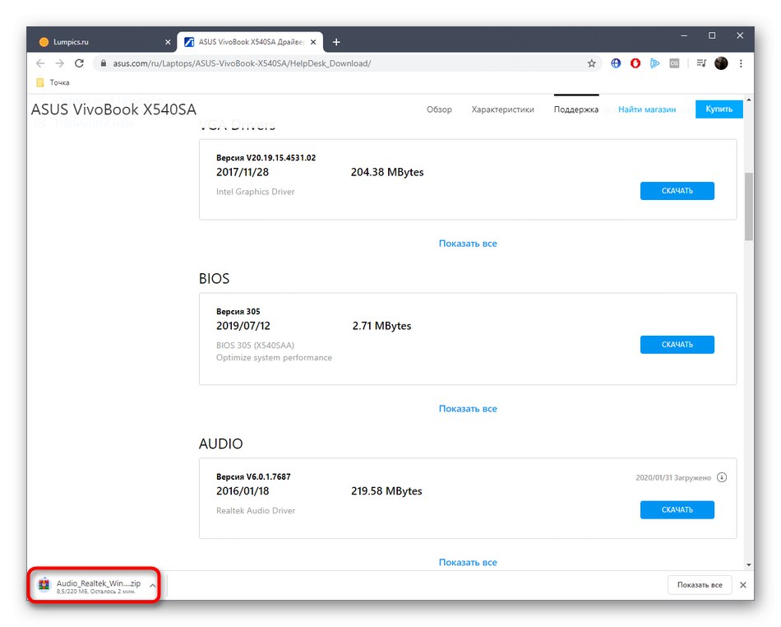Click the AUDIO section heading
Screen dimensions: 781x627
220,444
